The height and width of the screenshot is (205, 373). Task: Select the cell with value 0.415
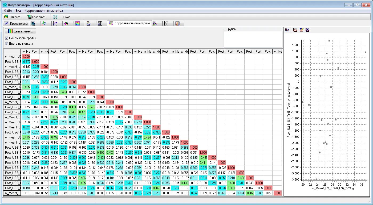pyautogui.click(x=25, y=137)
